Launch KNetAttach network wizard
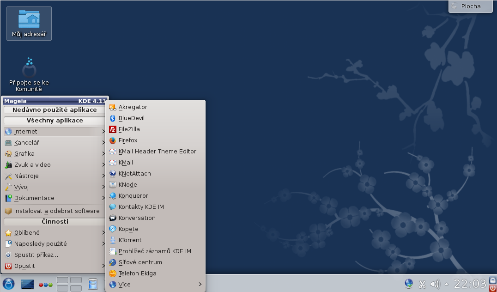497x292 pixels. pyautogui.click(x=155, y=174)
